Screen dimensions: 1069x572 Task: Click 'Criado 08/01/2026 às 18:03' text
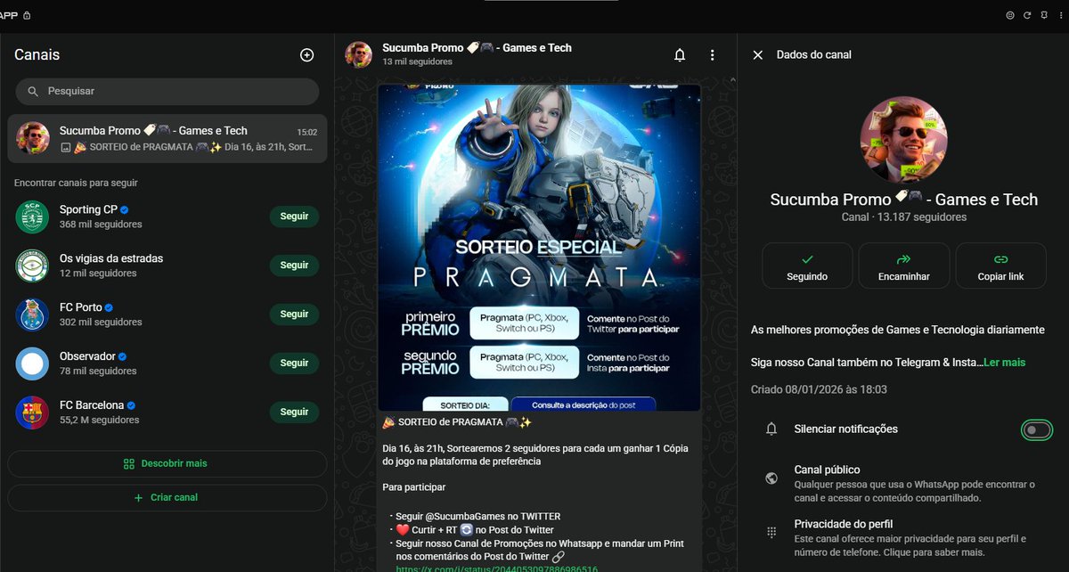(x=819, y=390)
